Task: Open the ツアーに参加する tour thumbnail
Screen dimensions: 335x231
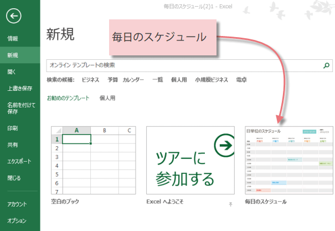Action: pyautogui.click(x=190, y=160)
